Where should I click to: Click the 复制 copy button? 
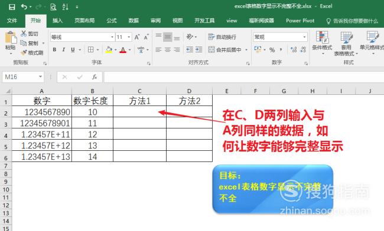pyautogui.click(x=30, y=43)
